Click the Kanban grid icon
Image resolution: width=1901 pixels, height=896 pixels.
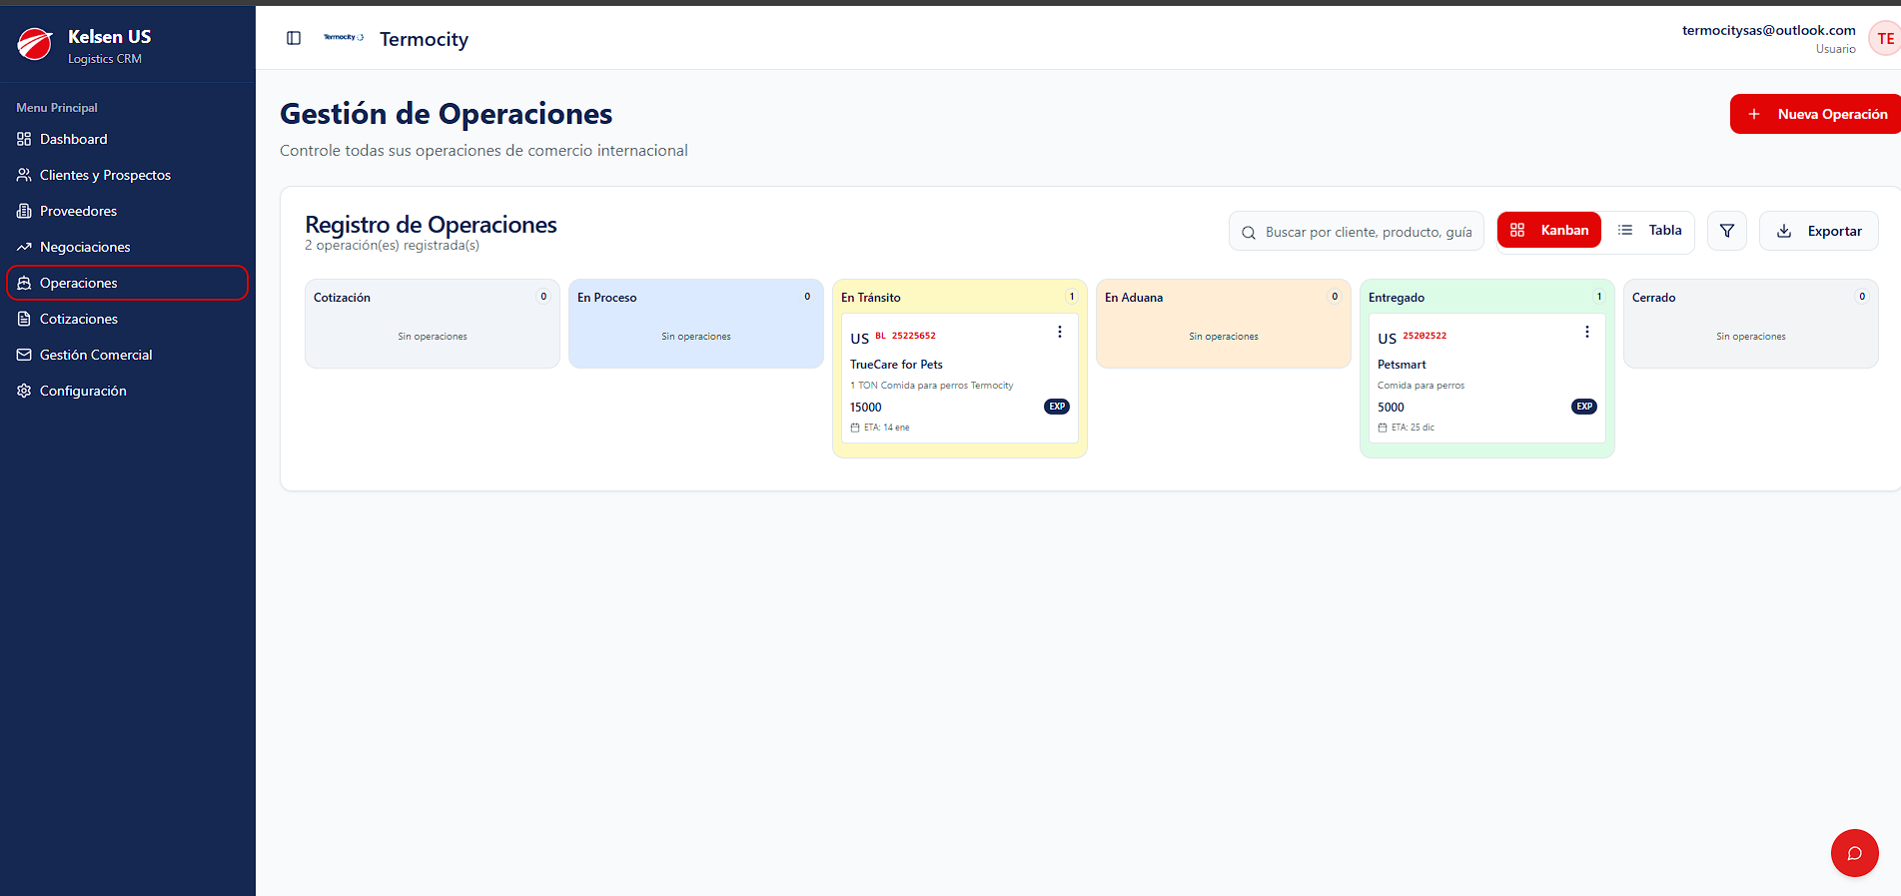pyautogui.click(x=1517, y=230)
